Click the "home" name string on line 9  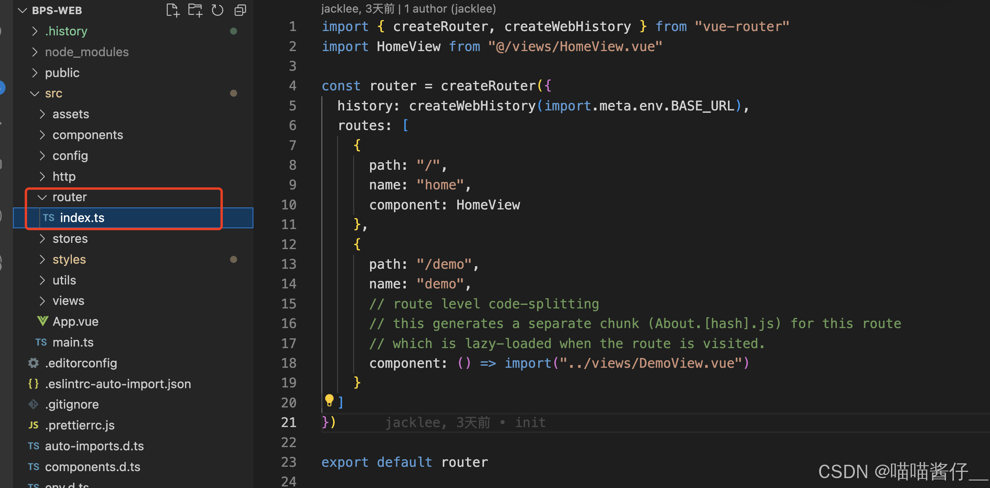(440, 185)
